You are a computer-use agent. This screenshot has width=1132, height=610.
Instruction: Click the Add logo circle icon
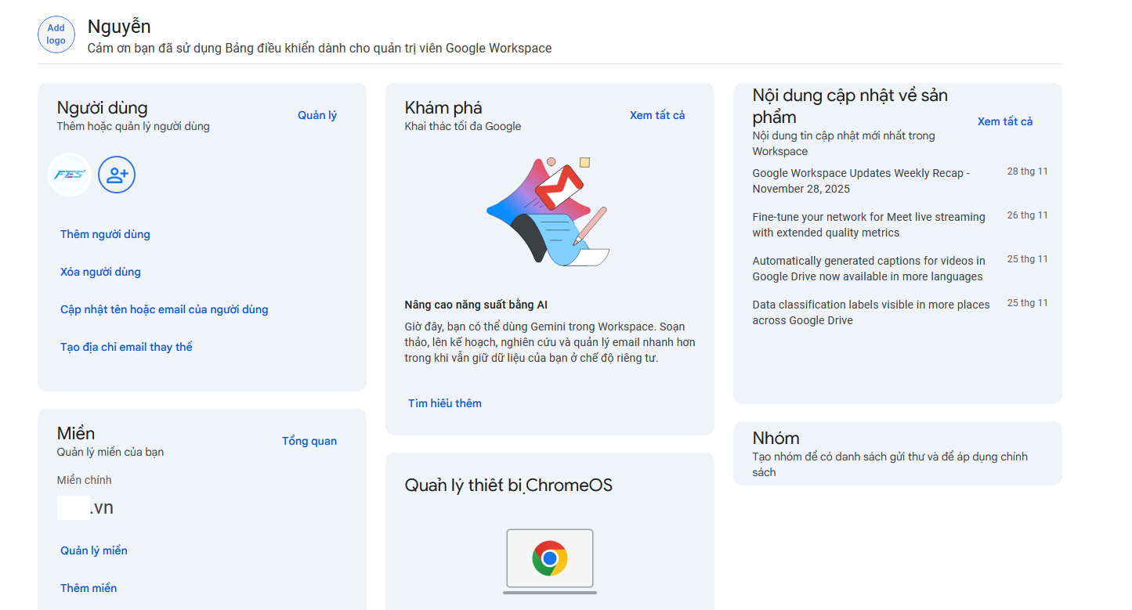coord(56,34)
